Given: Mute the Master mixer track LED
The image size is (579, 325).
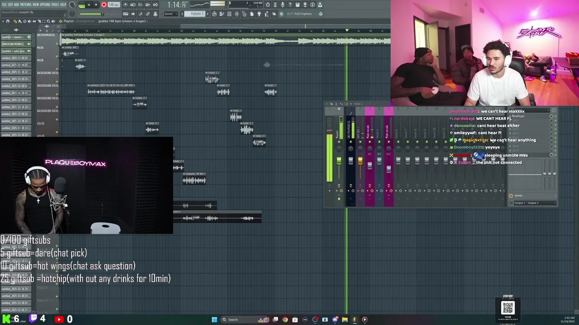Looking at the screenshot, I should pyautogui.click(x=339, y=141).
